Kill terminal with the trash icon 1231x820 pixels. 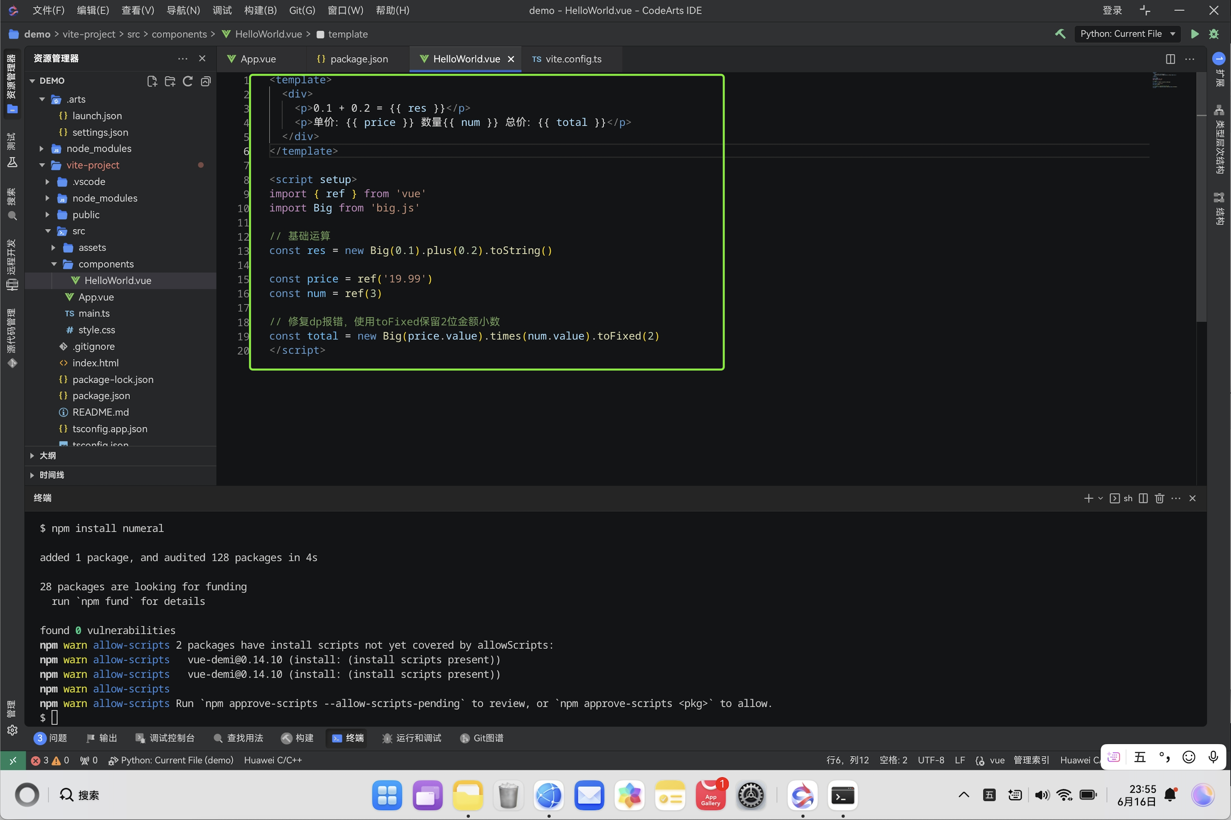tap(1159, 498)
